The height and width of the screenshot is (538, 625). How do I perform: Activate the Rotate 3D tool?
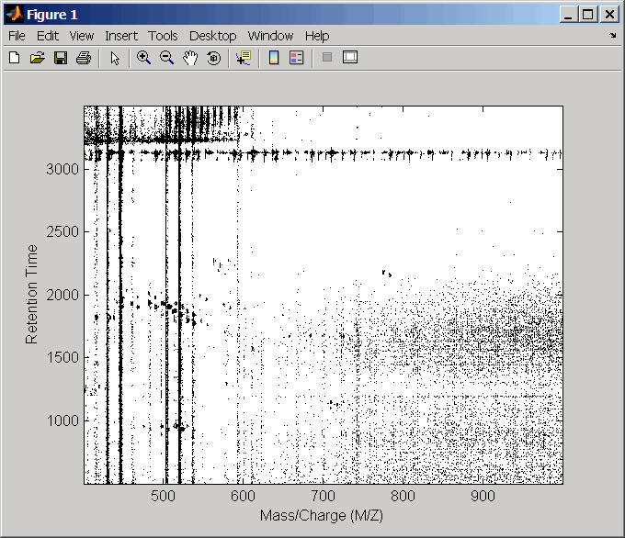tap(213, 58)
